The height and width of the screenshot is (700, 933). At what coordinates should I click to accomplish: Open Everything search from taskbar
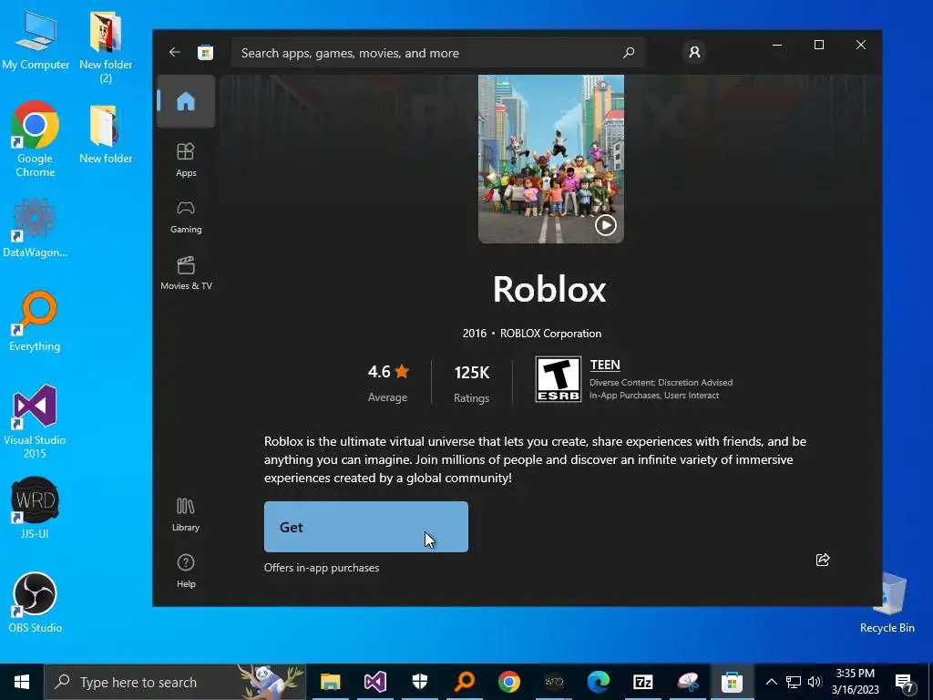[465, 682]
